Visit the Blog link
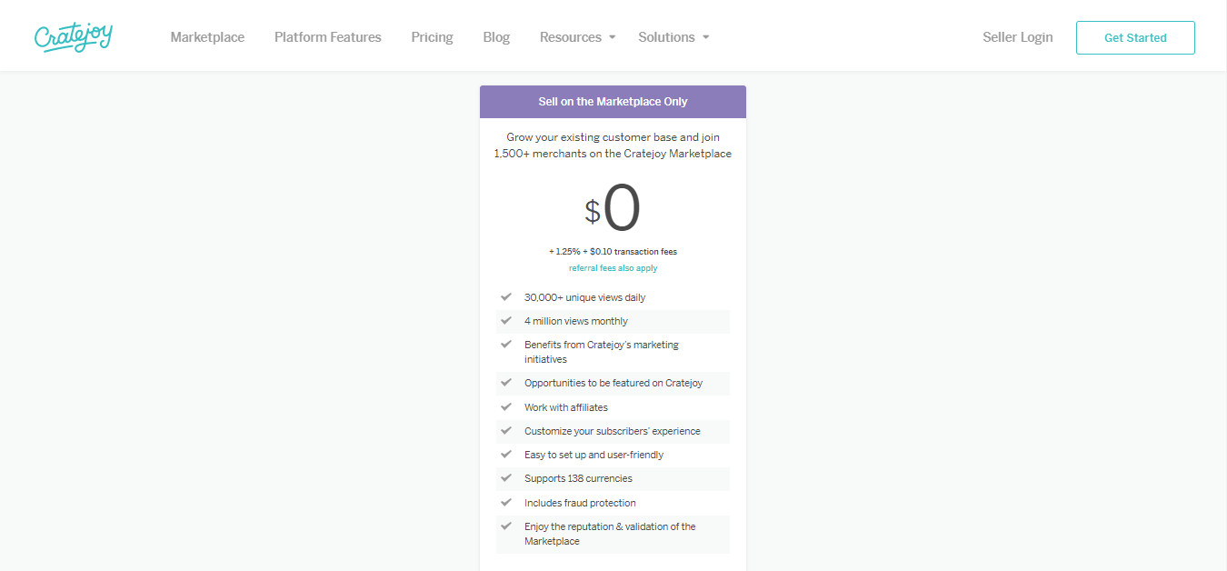The image size is (1227, 571). pyautogui.click(x=496, y=37)
